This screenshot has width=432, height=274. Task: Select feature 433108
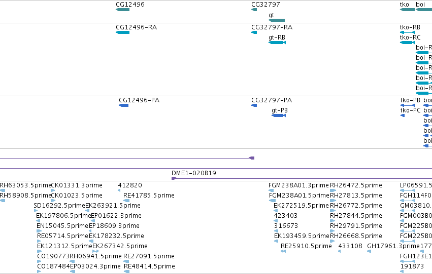click(x=350, y=246)
